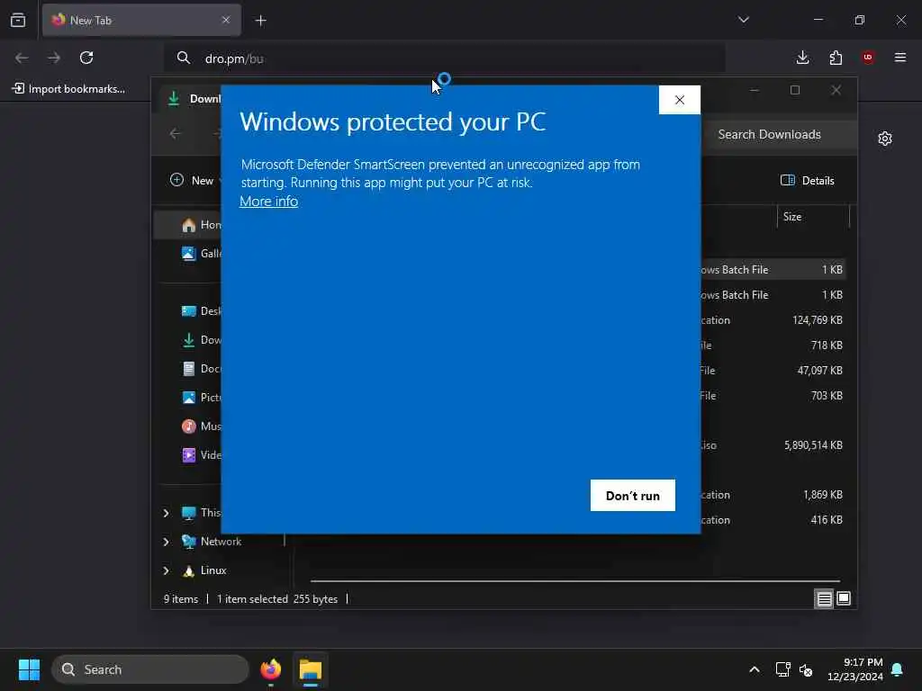Open the Windows Start menu
This screenshot has width=922, height=691.
pyautogui.click(x=29, y=669)
